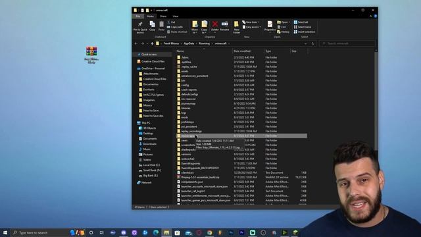Open the Open dropdown in the ribbon
421x237 pixels.
pos(284,22)
